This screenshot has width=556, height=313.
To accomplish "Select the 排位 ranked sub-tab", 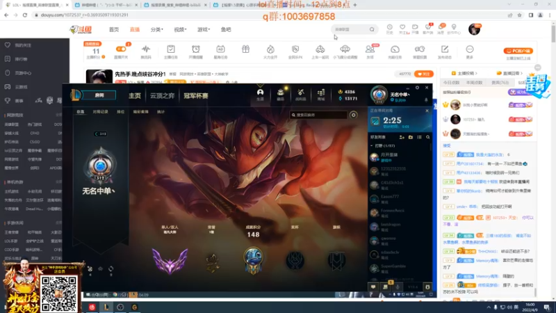I will 120,112.
